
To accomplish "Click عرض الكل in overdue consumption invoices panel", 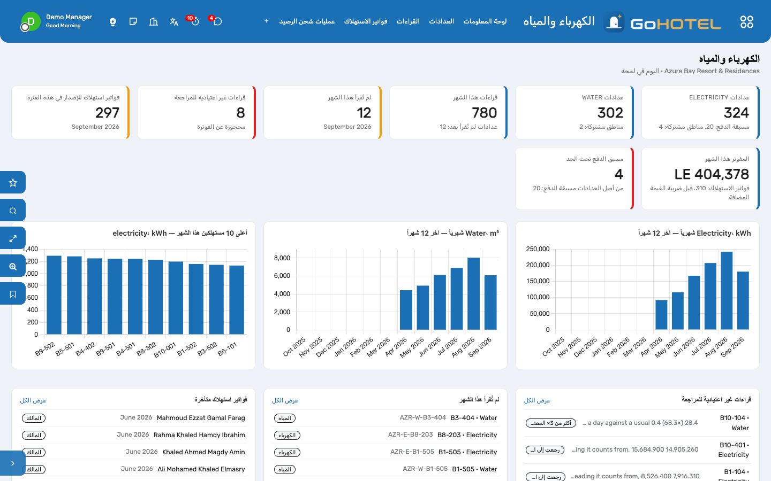I will click(33, 400).
